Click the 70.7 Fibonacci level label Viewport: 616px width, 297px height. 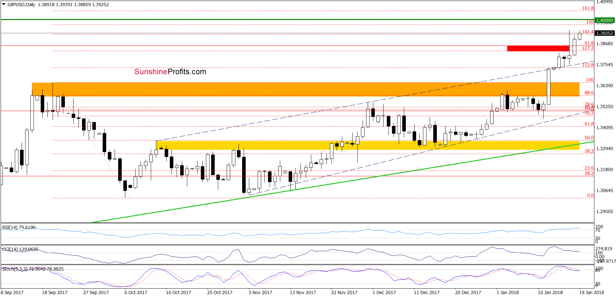pyautogui.click(x=589, y=113)
